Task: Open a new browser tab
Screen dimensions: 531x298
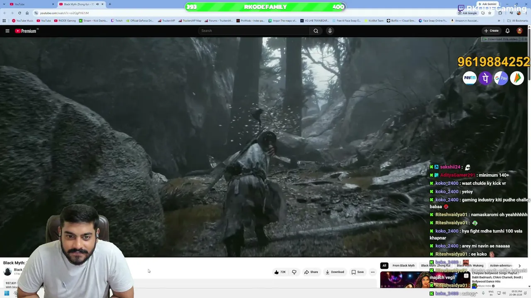Action: point(110,4)
